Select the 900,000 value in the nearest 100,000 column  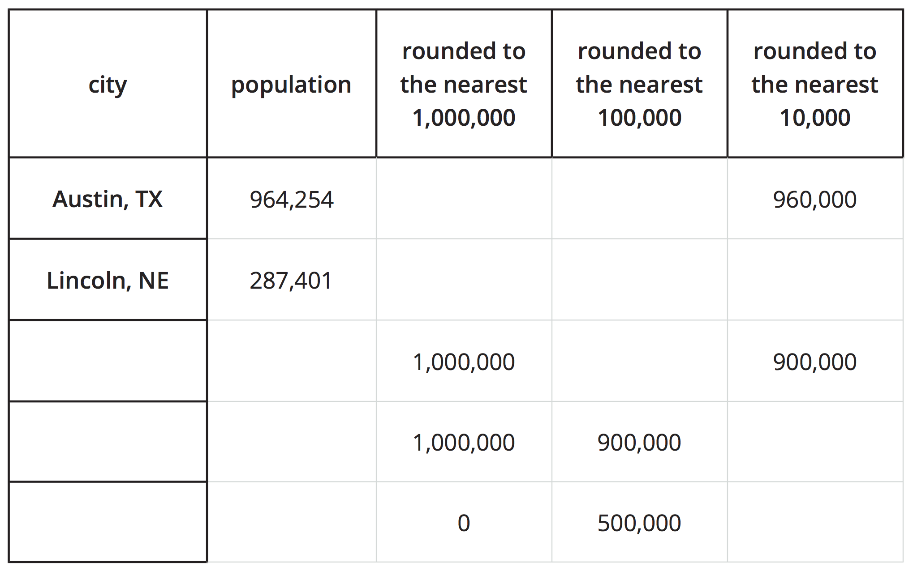[x=639, y=443]
